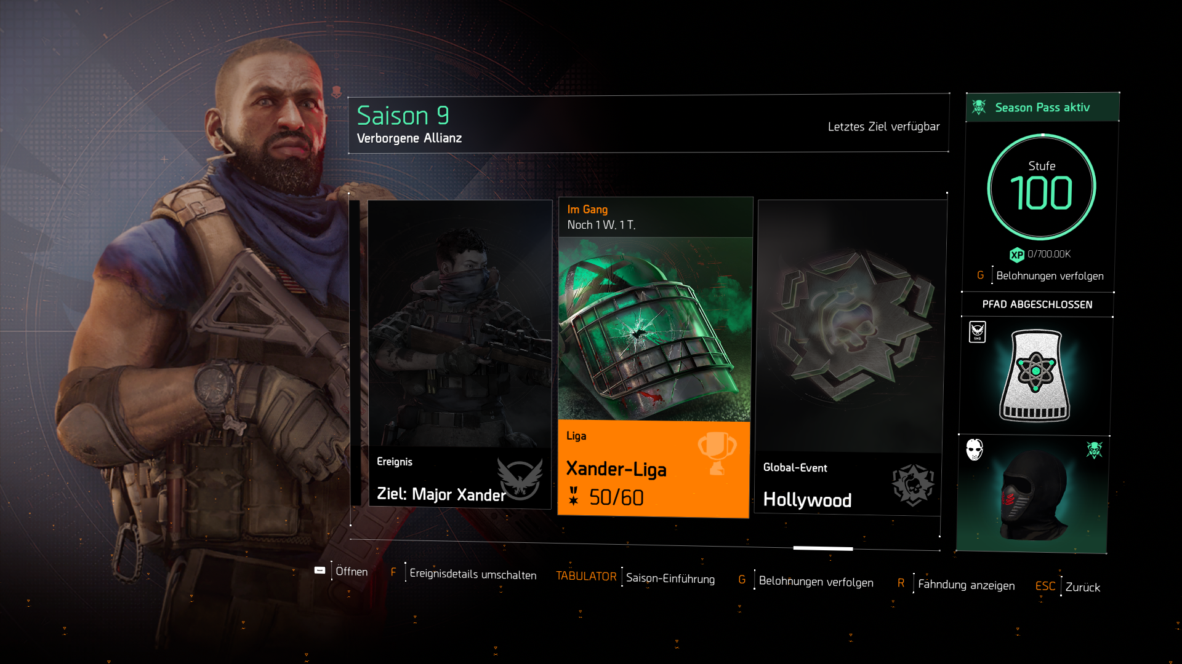
Task: Click the white hockey mask icon
Action: point(975,449)
